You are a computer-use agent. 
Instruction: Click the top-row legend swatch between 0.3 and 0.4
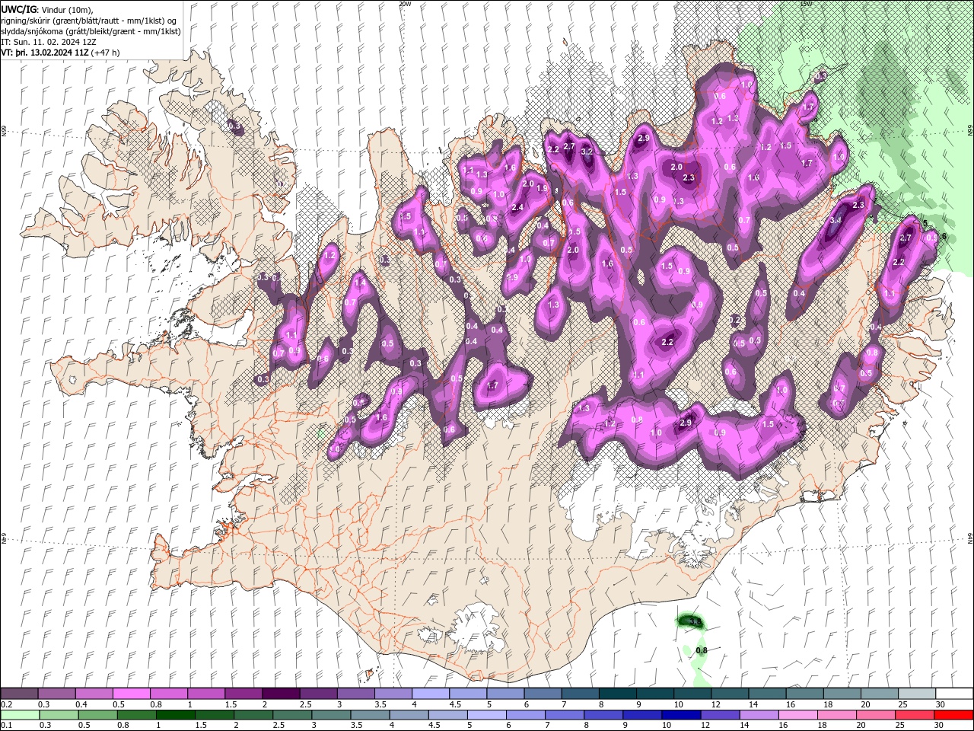click(x=56, y=694)
